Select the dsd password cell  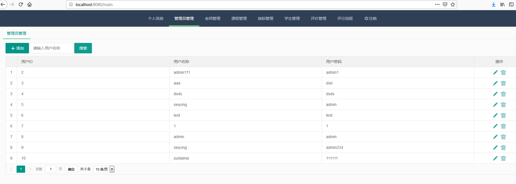click(398, 83)
